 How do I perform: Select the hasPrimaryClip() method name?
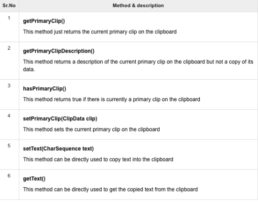[x=44, y=89]
